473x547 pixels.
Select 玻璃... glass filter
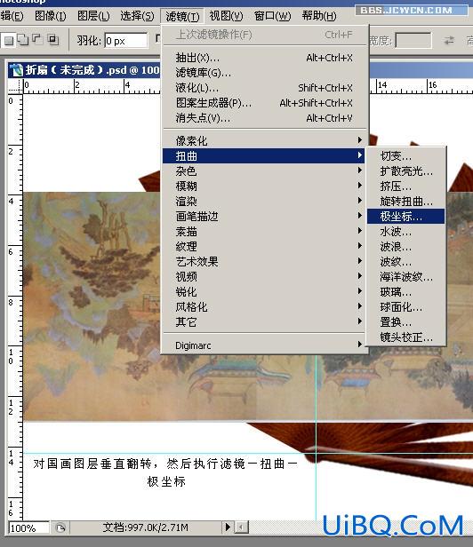tap(406, 291)
